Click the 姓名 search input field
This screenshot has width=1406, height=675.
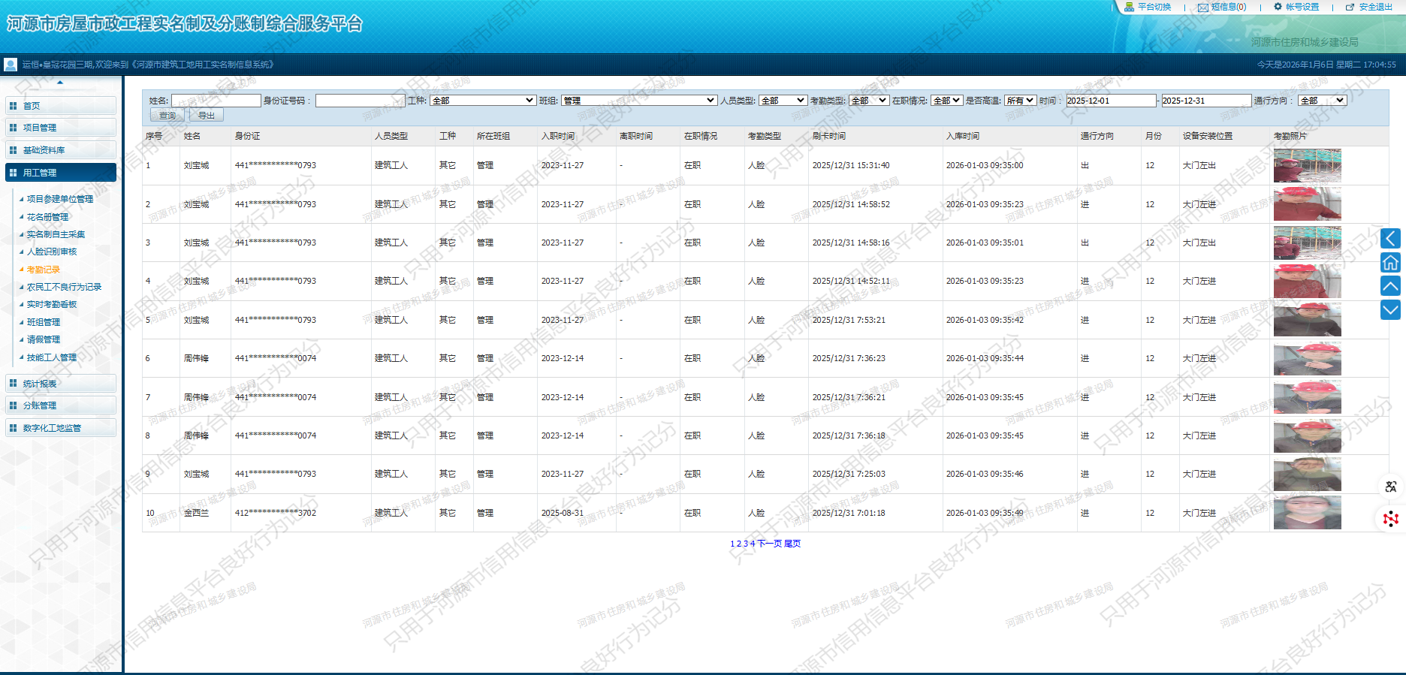click(x=216, y=101)
